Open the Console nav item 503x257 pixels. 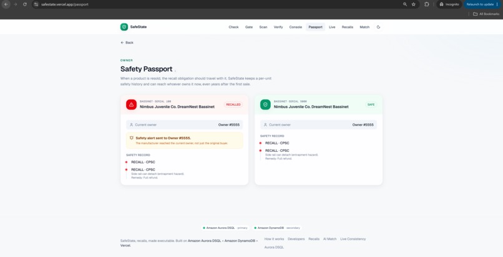click(295, 27)
